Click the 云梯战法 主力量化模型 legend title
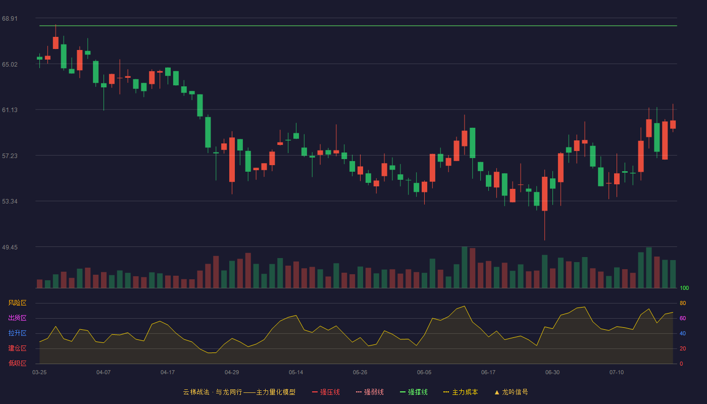Image resolution: width=707 pixels, height=404 pixels. (x=239, y=392)
